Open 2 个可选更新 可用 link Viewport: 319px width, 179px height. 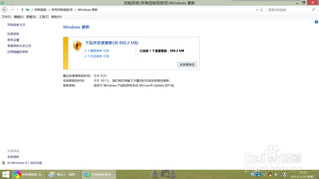click(x=97, y=56)
